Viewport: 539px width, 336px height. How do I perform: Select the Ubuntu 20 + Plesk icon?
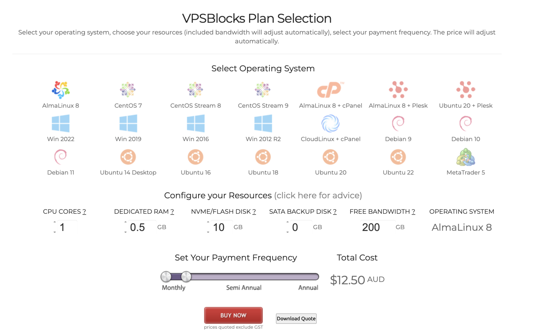pyautogui.click(x=466, y=90)
